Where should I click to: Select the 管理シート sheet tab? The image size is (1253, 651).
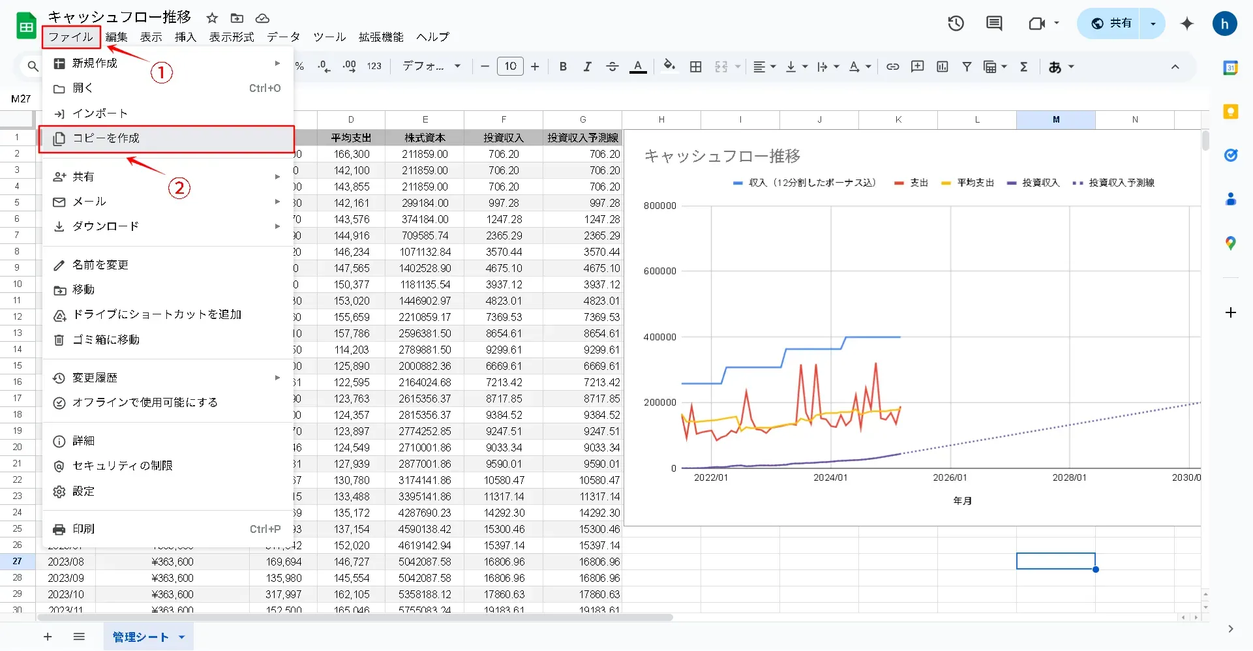141,637
